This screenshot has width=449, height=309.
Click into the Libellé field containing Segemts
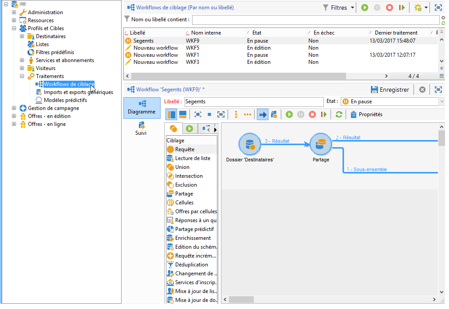point(254,102)
